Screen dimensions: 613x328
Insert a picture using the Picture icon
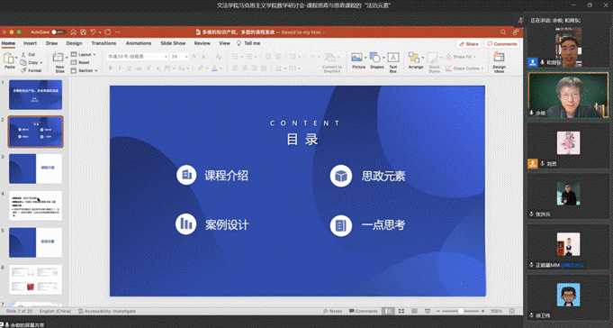[x=357, y=60]
